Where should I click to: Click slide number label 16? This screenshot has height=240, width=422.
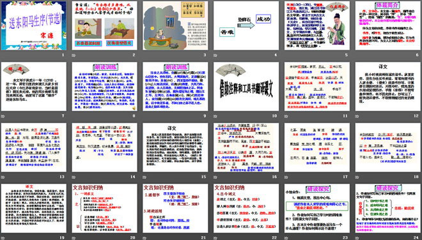click(x=274, y=177)
